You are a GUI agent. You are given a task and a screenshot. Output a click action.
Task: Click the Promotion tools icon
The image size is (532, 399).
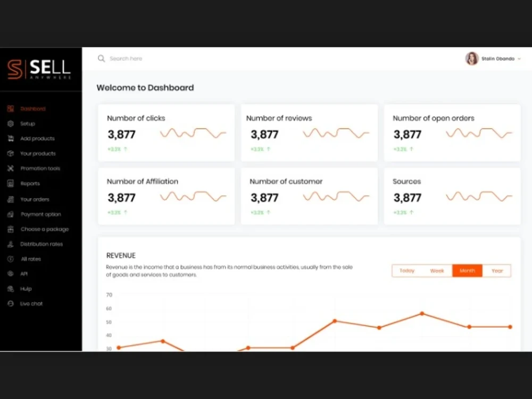tap(11, 168)
